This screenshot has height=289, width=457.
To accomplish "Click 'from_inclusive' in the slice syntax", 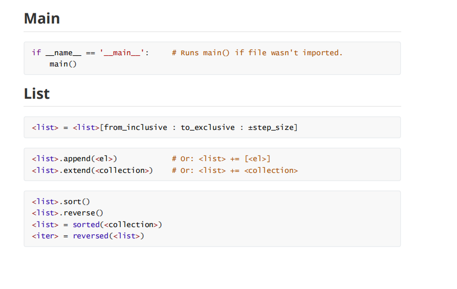I will (136, 127).
